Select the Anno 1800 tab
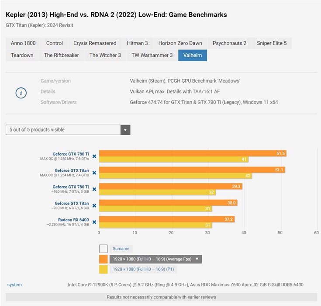Image resolution: width=321 pixels, height=306 pixels. 23,43
